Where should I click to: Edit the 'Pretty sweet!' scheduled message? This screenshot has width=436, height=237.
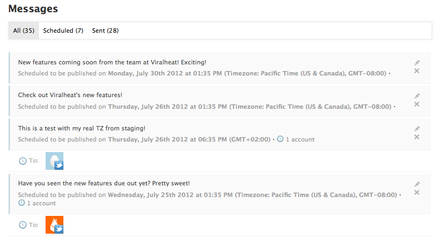point(417,184)
